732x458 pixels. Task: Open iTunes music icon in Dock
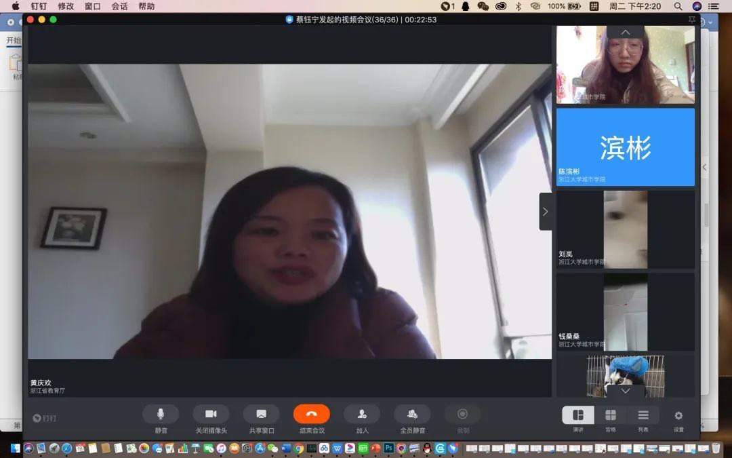coord(221,449)
